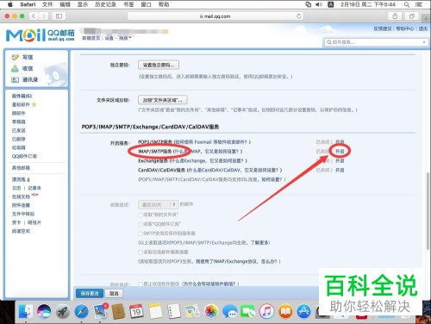Open the 反馈建议 link

(383, 28)
